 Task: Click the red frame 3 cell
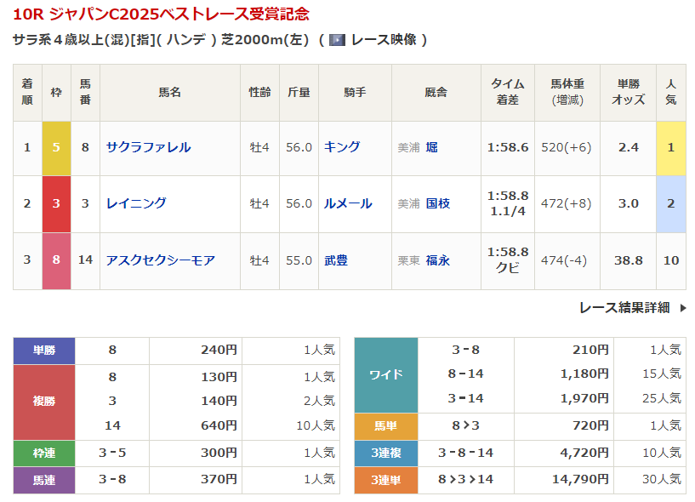click(56, 203)
